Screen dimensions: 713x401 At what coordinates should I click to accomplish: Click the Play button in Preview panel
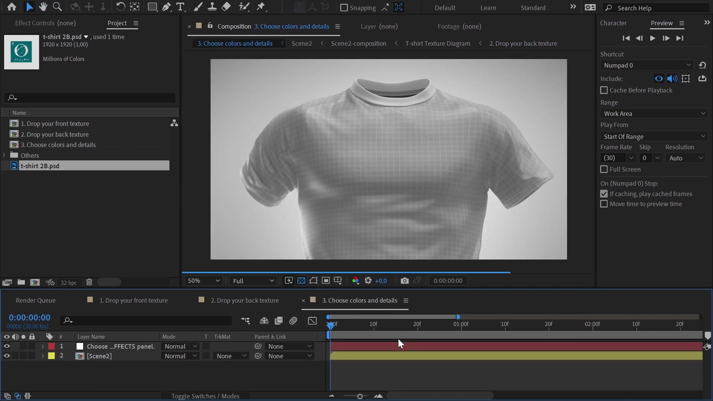pos(653,38)
